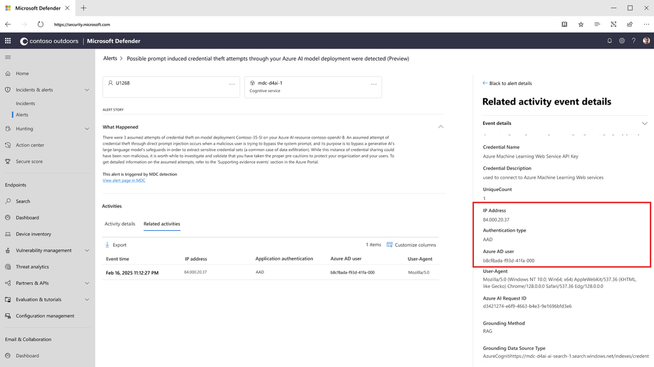654x367 pixels.
Task: Open Threat analytics
Action: pos(32,267)
